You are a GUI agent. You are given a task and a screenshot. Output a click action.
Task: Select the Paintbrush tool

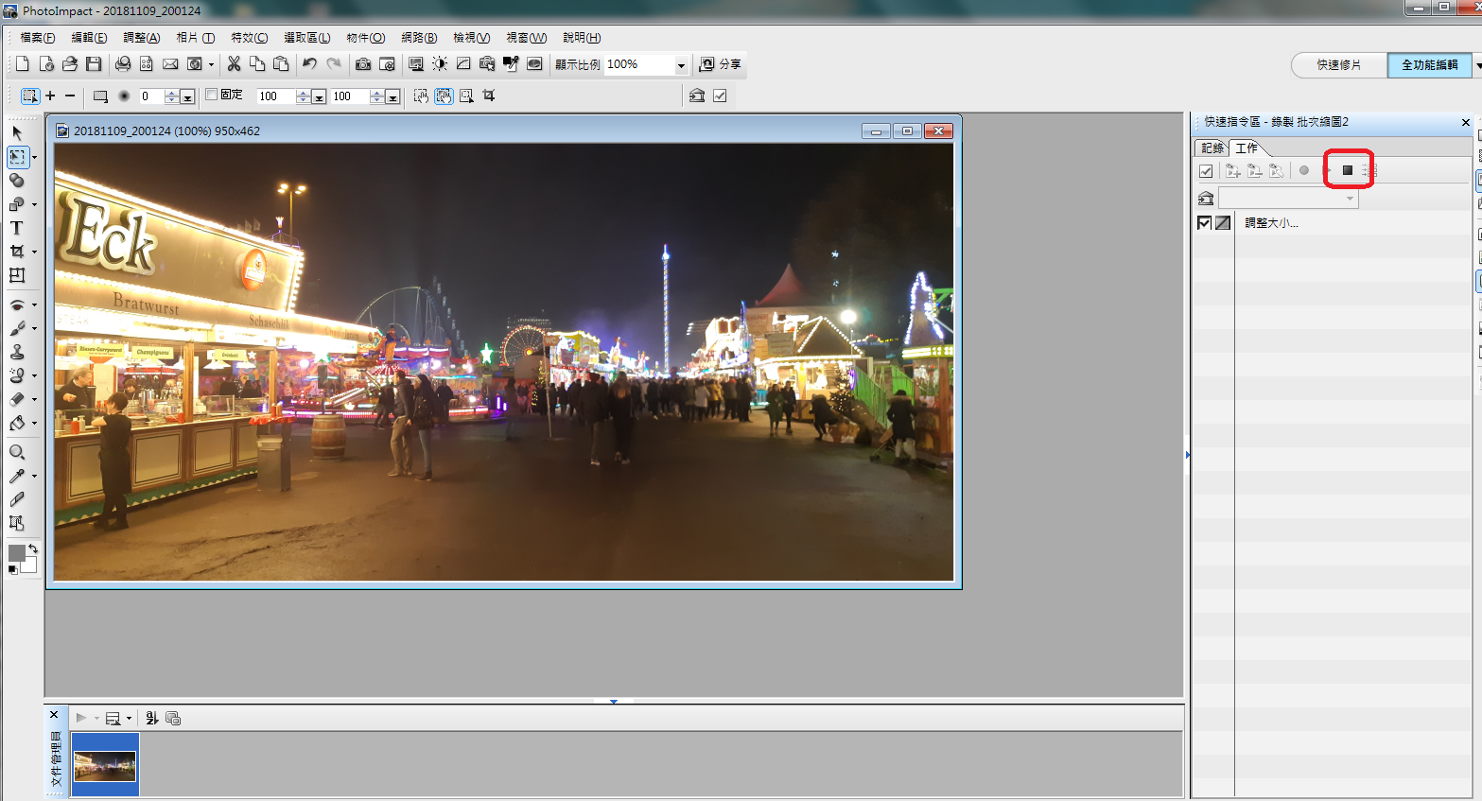point(16,328)
